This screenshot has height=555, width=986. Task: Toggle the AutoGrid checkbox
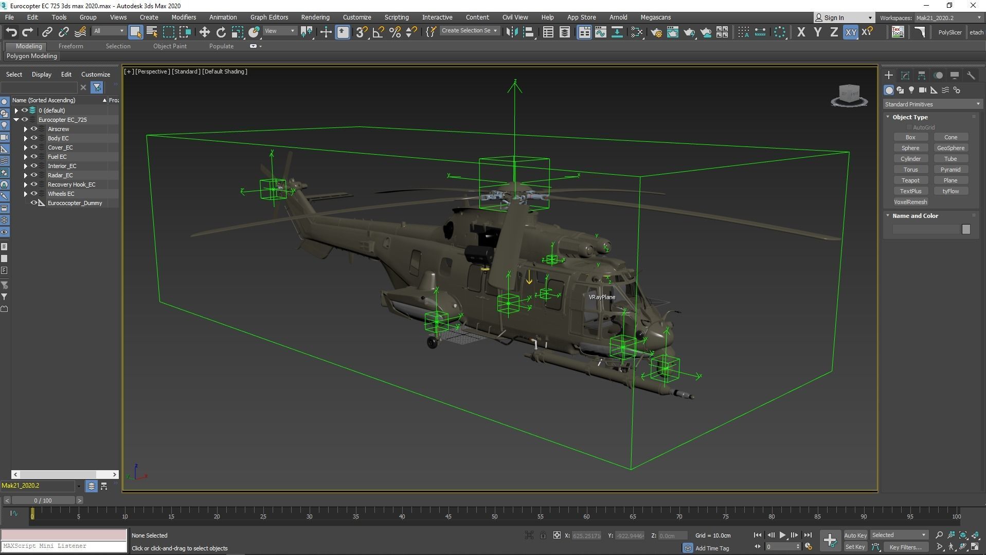tap(909, 127)
